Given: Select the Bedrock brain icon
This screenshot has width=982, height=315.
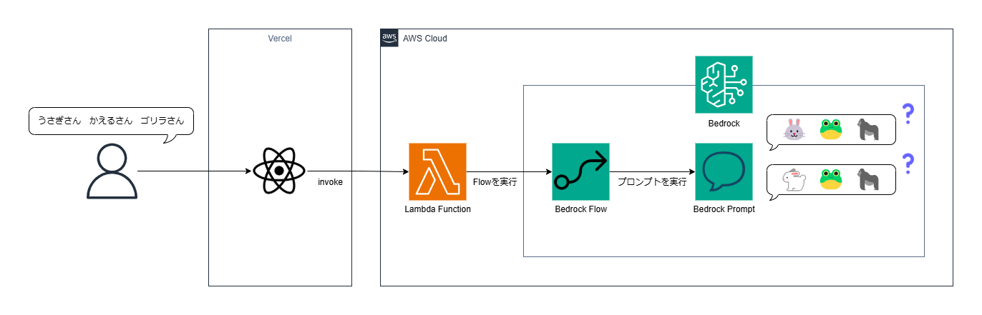Looking at the screenshot, I should point(724,84).
